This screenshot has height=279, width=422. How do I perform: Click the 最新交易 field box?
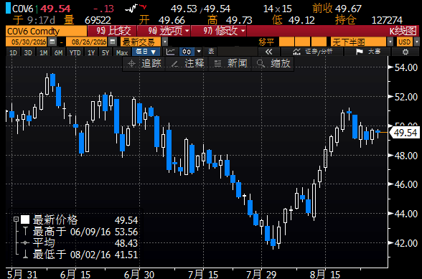tap(141, 42)
